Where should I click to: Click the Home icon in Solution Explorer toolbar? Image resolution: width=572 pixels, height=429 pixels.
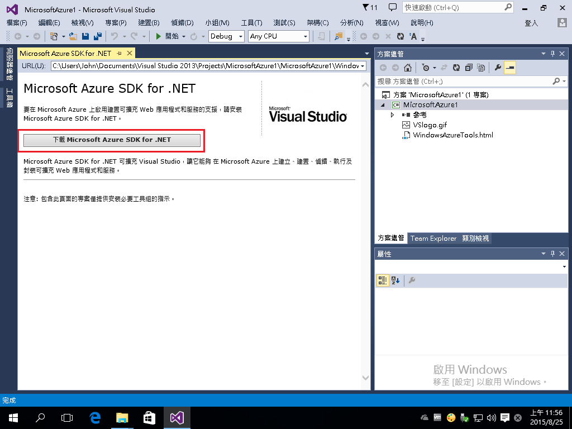pyautogui.click(x=408, y=68)
